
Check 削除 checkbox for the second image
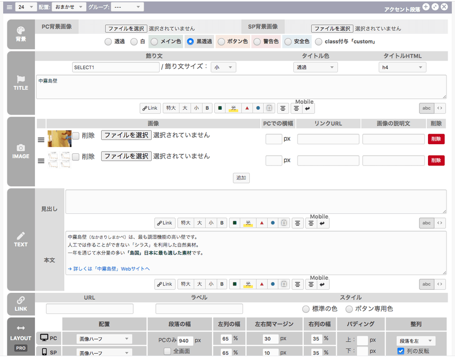[76, 156]
